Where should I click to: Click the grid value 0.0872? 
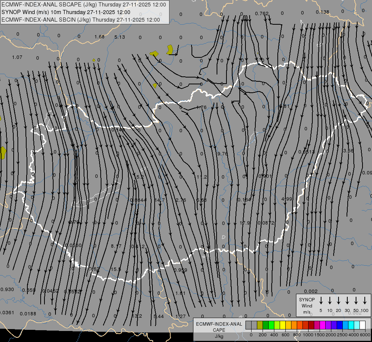[x=266, y=223]
